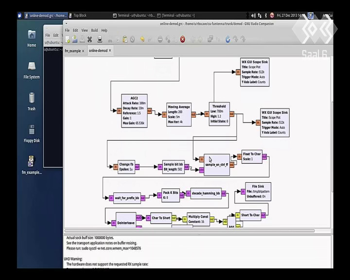Select the AGC2 block
The image size is (350, 280).
click(134, 111)
